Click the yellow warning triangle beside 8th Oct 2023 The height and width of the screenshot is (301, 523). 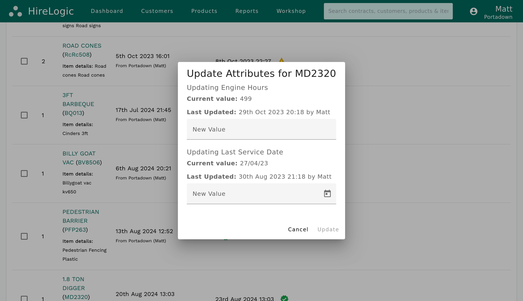[282, 61]
